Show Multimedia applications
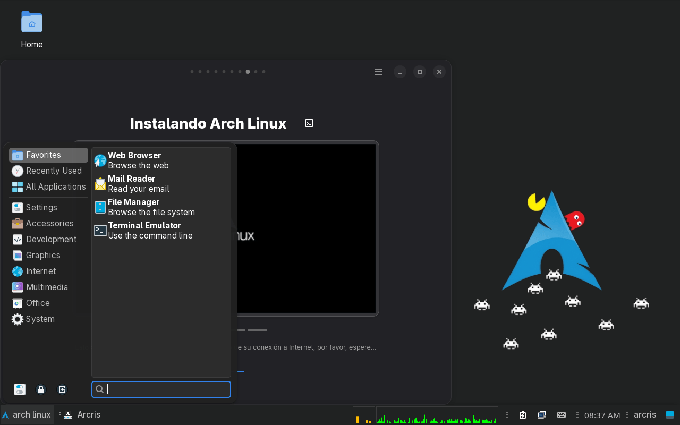This screenshot has width=680, height=425. tap(49, 287)
